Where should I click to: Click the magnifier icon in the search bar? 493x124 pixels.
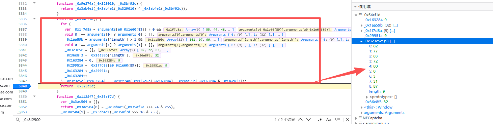coord(18,119)
